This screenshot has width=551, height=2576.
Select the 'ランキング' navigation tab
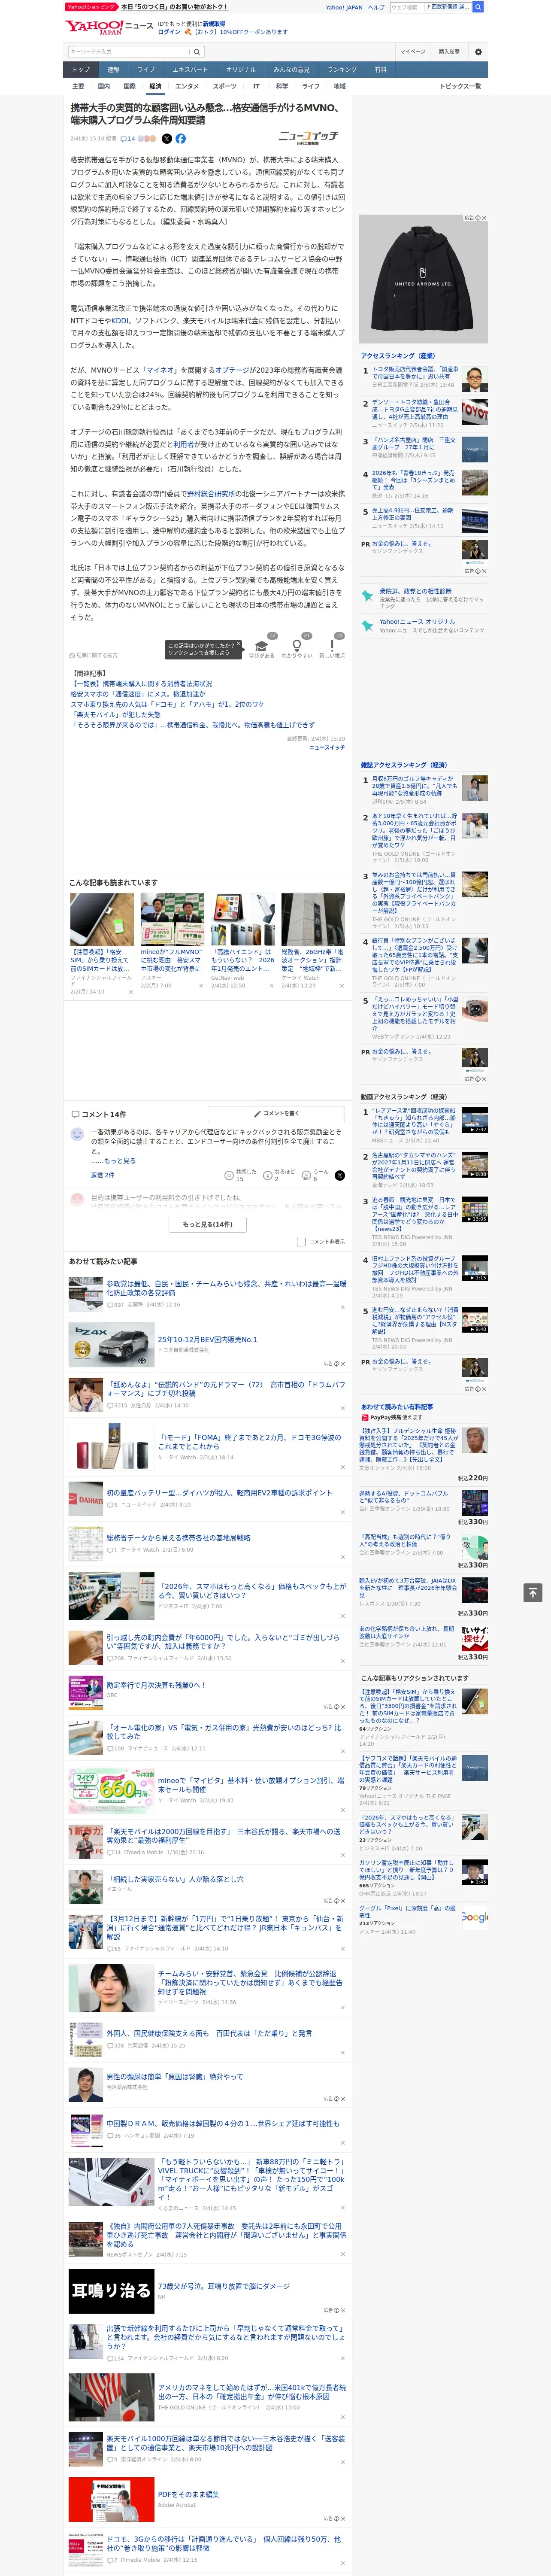pos(342,70)
